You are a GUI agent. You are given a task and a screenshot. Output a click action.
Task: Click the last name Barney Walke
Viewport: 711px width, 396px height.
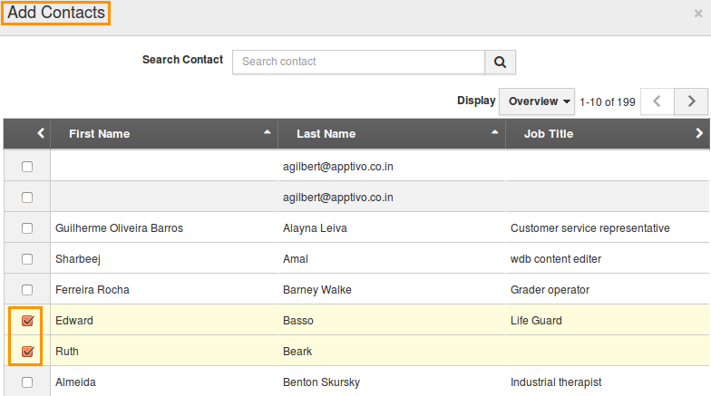pos(317,290)
